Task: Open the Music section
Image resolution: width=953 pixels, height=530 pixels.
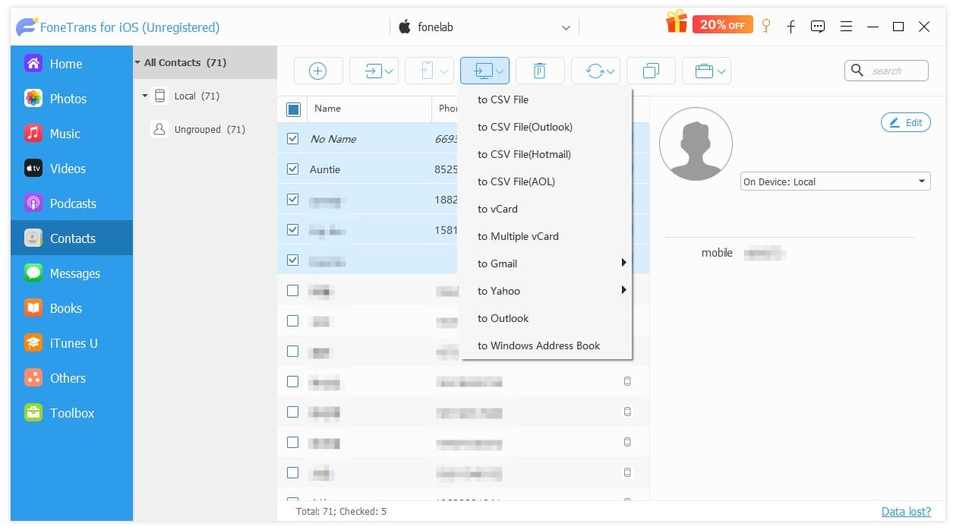Action: coord(71,134)
